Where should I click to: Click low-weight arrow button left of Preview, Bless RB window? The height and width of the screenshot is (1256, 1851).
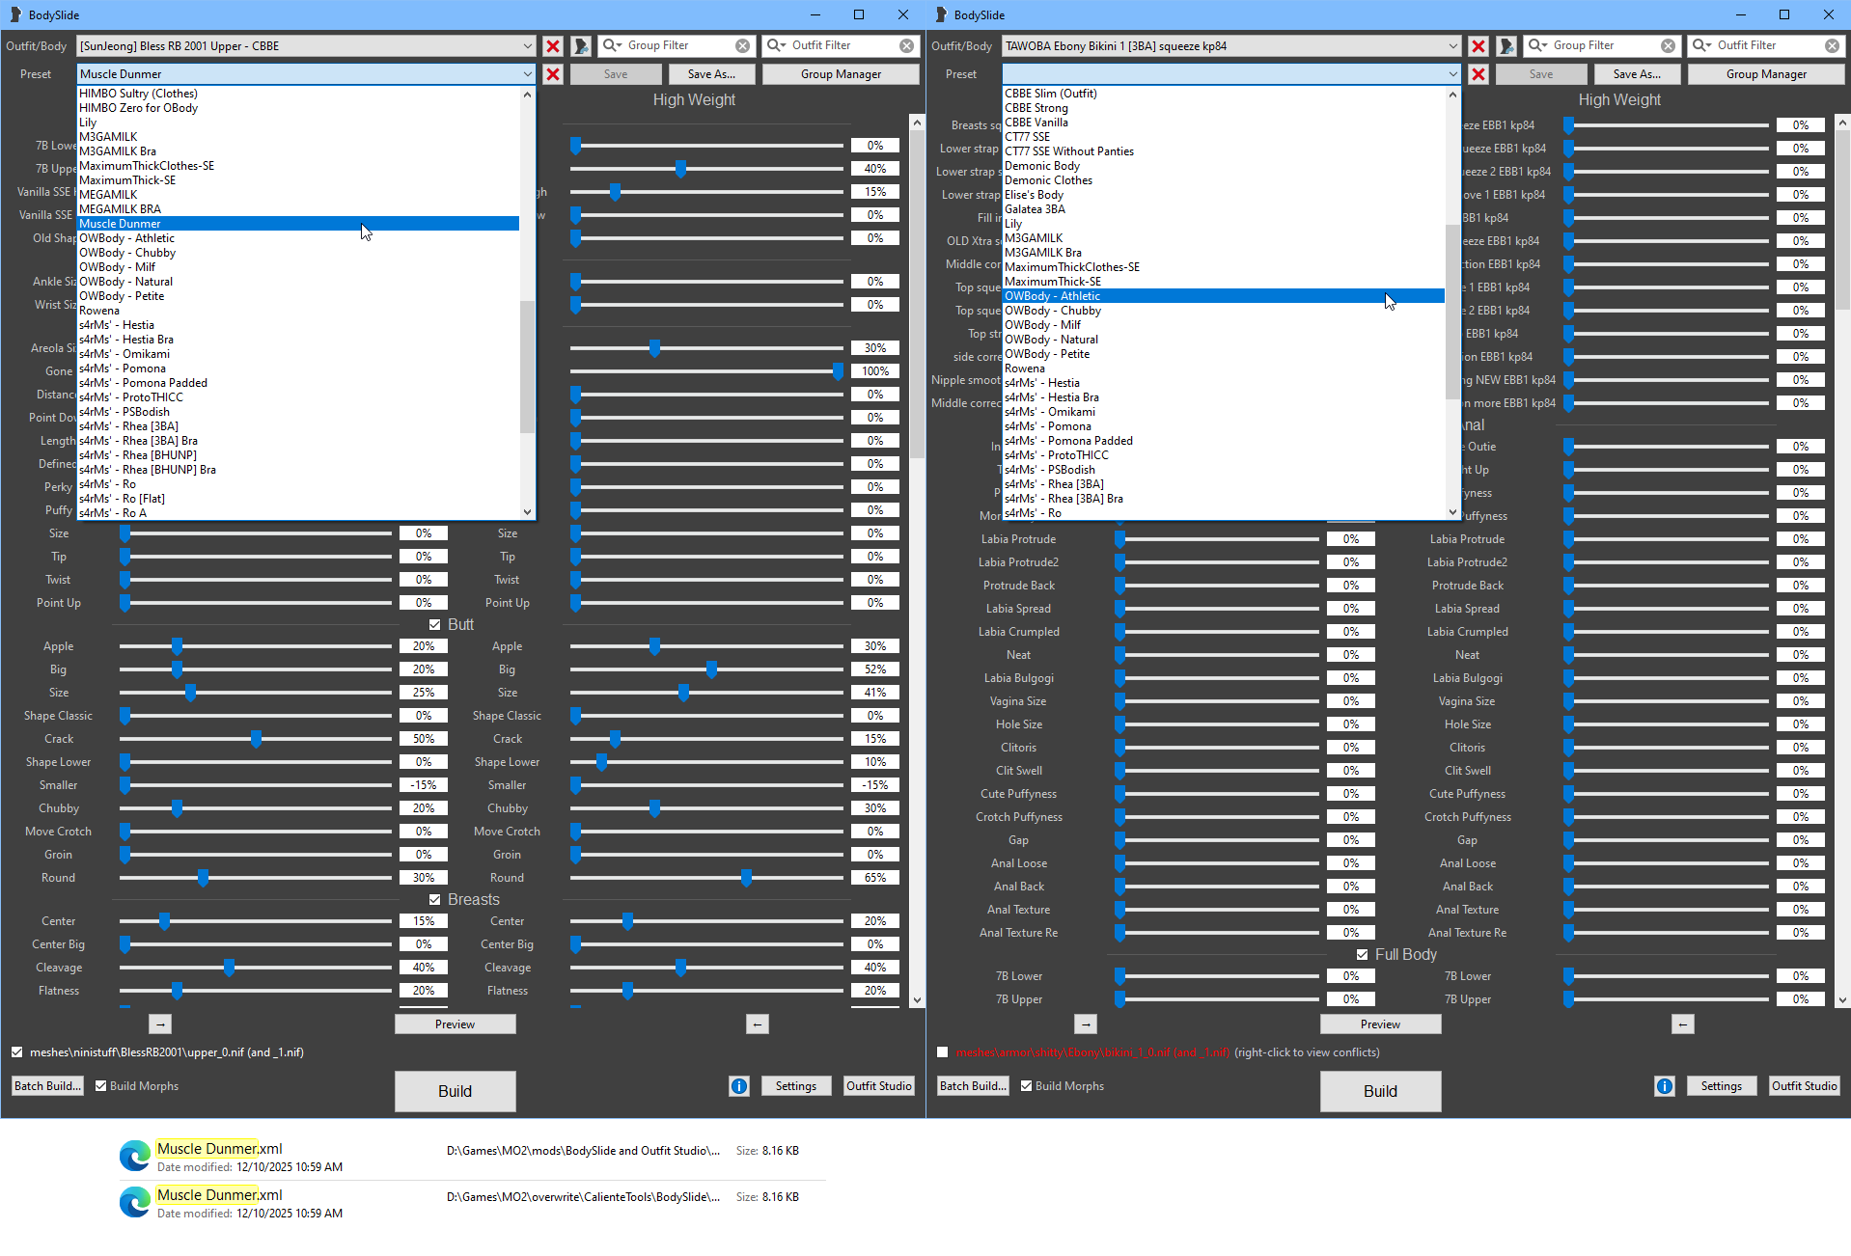(160, 1024)
